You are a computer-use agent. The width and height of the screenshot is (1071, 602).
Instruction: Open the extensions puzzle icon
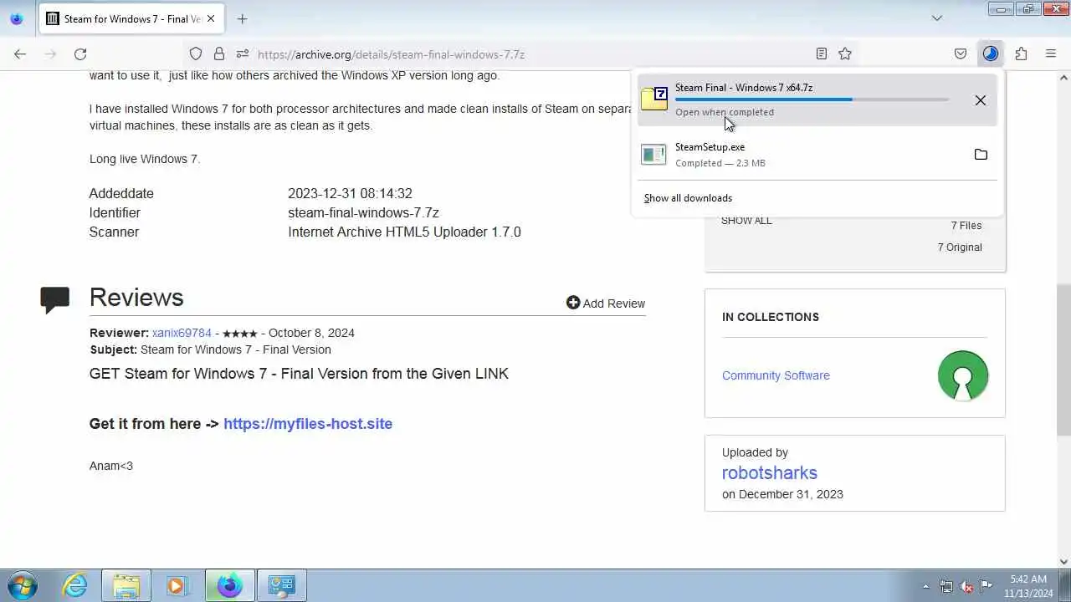pyautogui.click(x=1021, y=54)
